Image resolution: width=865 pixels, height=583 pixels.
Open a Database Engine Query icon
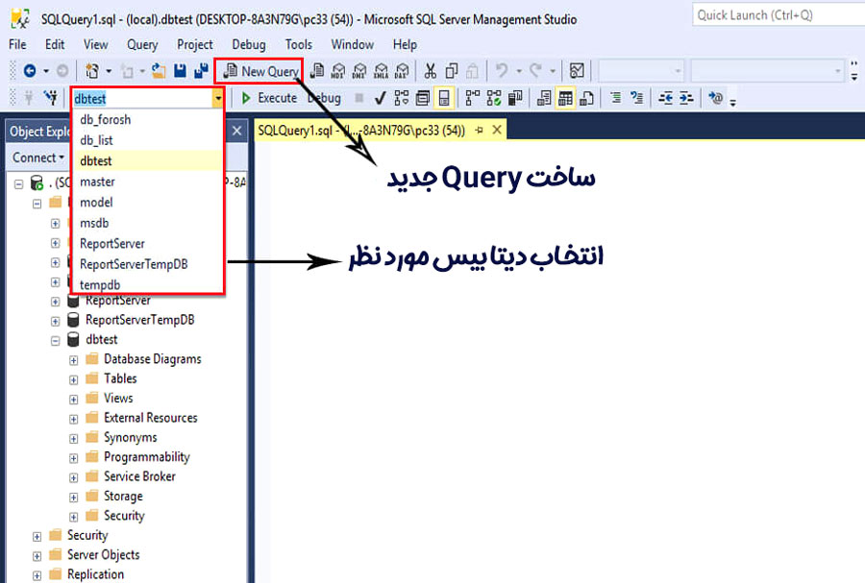(317, 70)
